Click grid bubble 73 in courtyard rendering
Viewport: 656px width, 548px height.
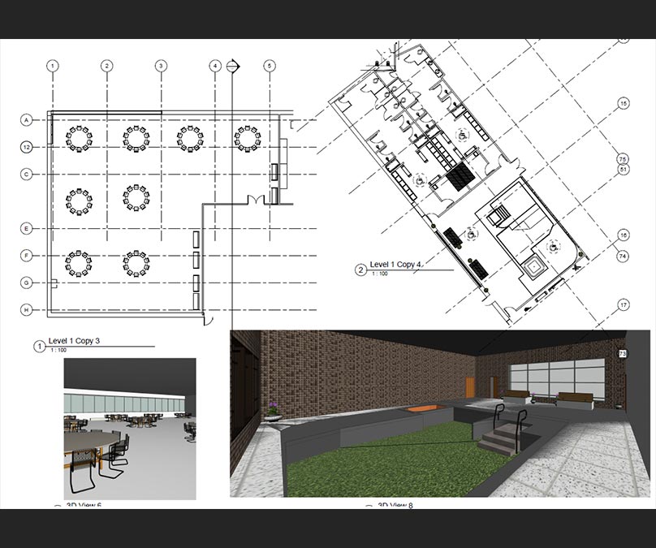622,353
